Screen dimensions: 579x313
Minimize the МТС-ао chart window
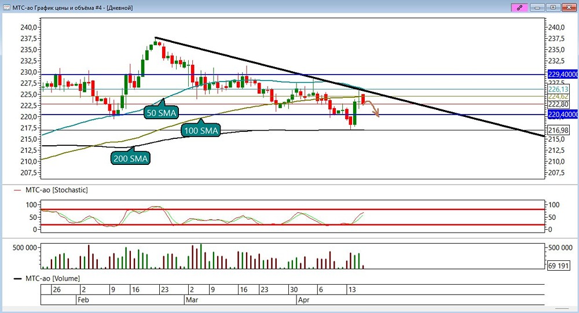tap(537, 8)
